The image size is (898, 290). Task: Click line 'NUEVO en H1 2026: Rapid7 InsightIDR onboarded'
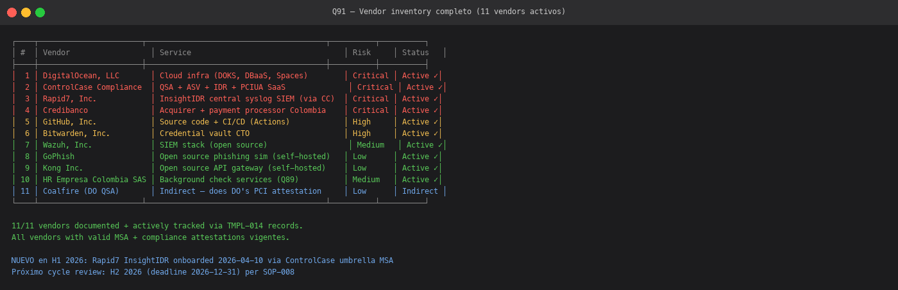[202, 260]
